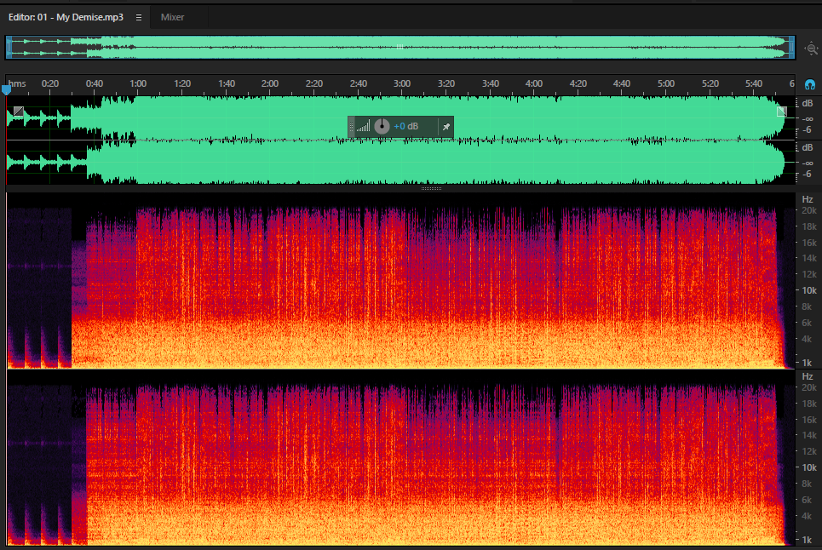This screenshot has width=822, height=550.
Task: Click the +0 dB value in the HUD
Action: click(x=405, y=126)
